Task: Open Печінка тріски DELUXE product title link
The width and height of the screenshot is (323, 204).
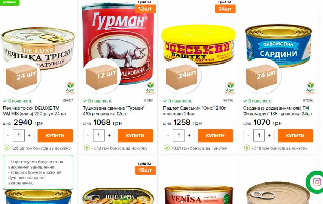Action: tap(35, 111)
